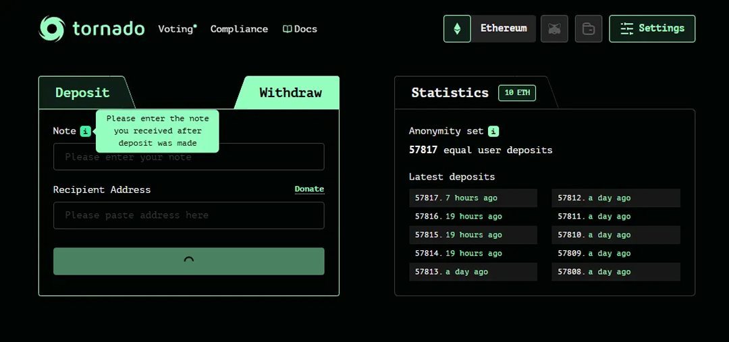Click the info icon beside Note
729x342 pixels.
pos(85,131)
